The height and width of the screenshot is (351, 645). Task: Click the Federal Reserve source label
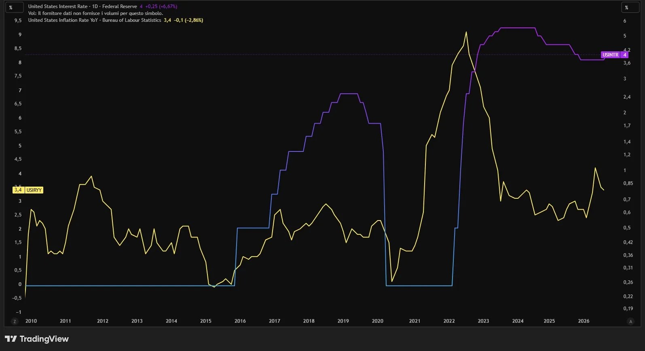(x=120, y=6)
